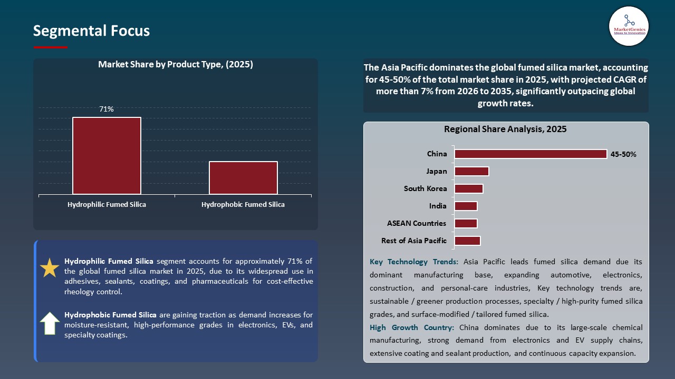The image size is (675, 379).
Task: Click the upward arrow icon
Action: point(49,323)
